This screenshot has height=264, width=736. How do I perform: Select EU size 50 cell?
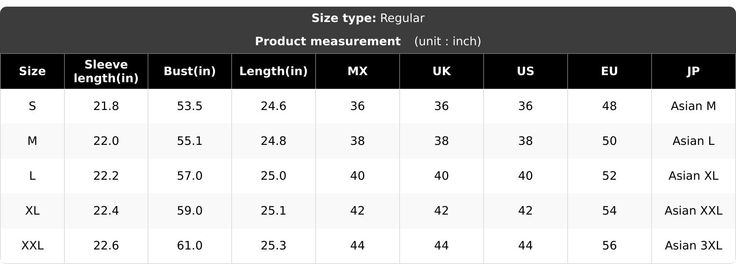pos(610,141)
